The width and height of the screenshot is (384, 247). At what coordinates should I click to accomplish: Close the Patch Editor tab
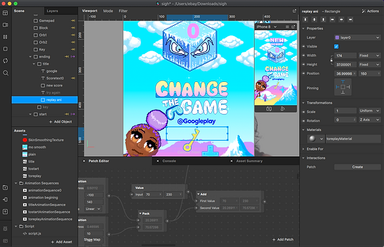click(84, 161)
